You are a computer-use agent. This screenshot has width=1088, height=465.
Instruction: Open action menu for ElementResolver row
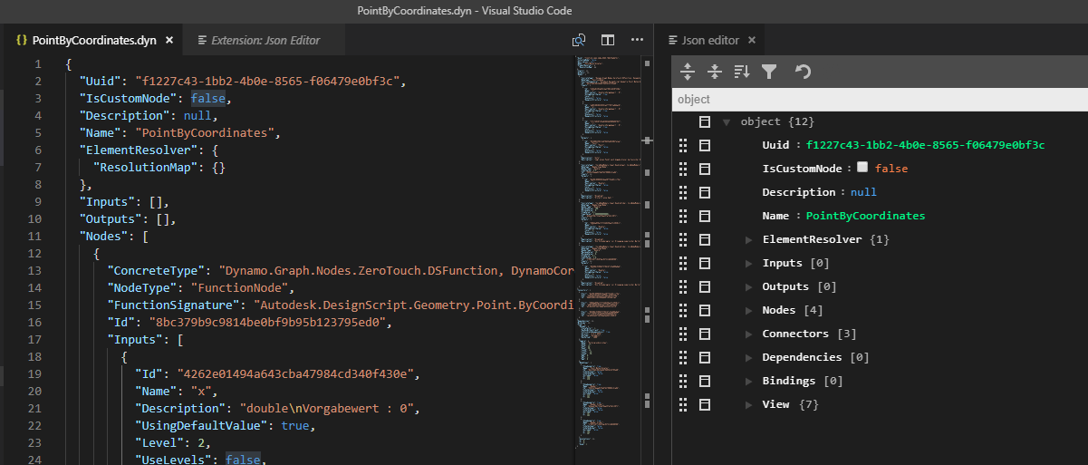coord(705,239)
